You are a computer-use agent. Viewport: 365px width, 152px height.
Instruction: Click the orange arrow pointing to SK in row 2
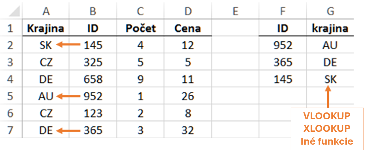pyautogui.click(x=68, y=44)
